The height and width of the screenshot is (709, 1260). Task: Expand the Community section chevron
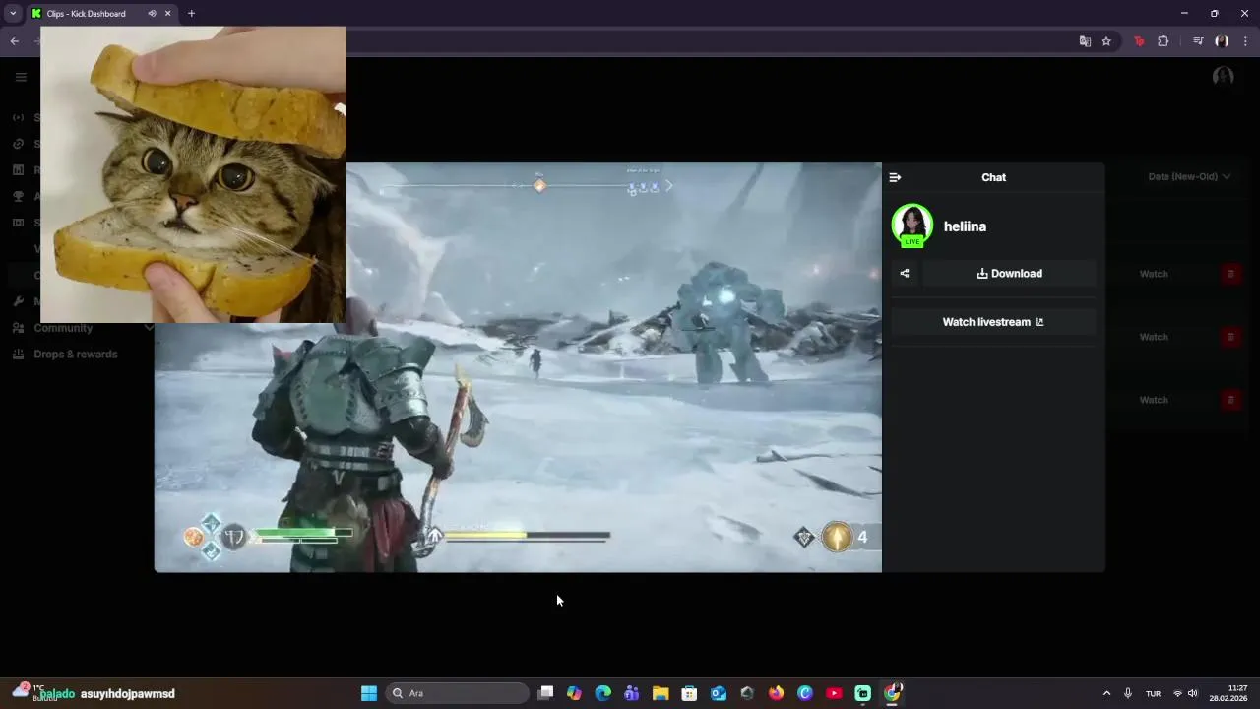(149, 328)
